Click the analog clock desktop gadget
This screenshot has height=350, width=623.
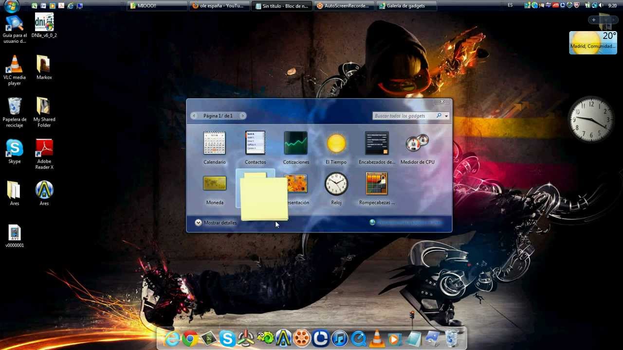tap(592, 120)
